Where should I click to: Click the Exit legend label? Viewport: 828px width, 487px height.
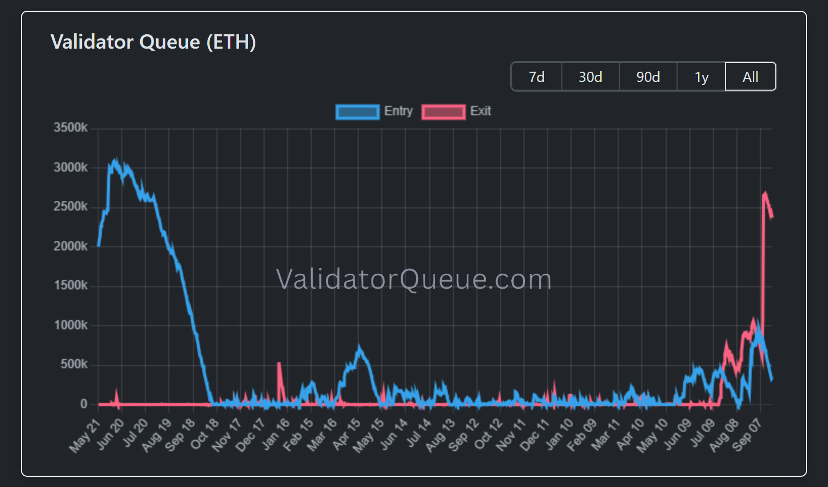coord(481,111)
